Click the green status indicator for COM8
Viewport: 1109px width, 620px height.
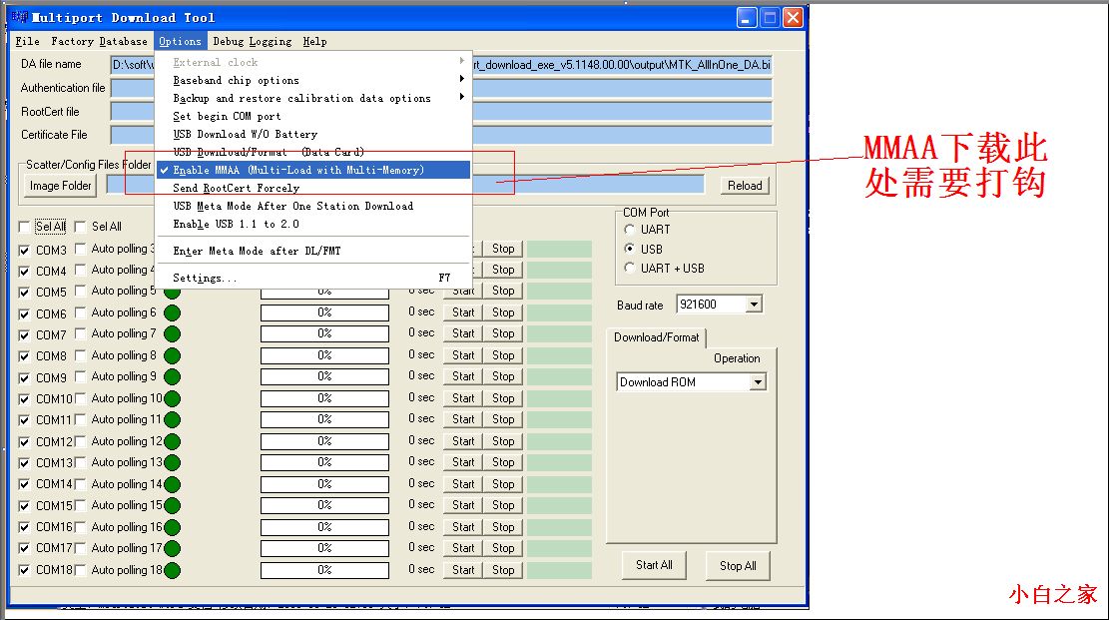tap(172, 356)
